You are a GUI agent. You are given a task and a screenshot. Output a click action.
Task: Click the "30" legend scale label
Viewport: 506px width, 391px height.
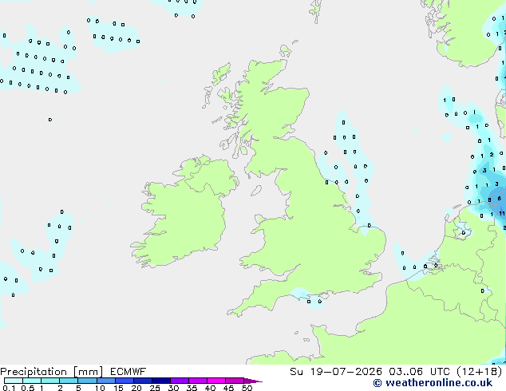click(x=173, y=388)
